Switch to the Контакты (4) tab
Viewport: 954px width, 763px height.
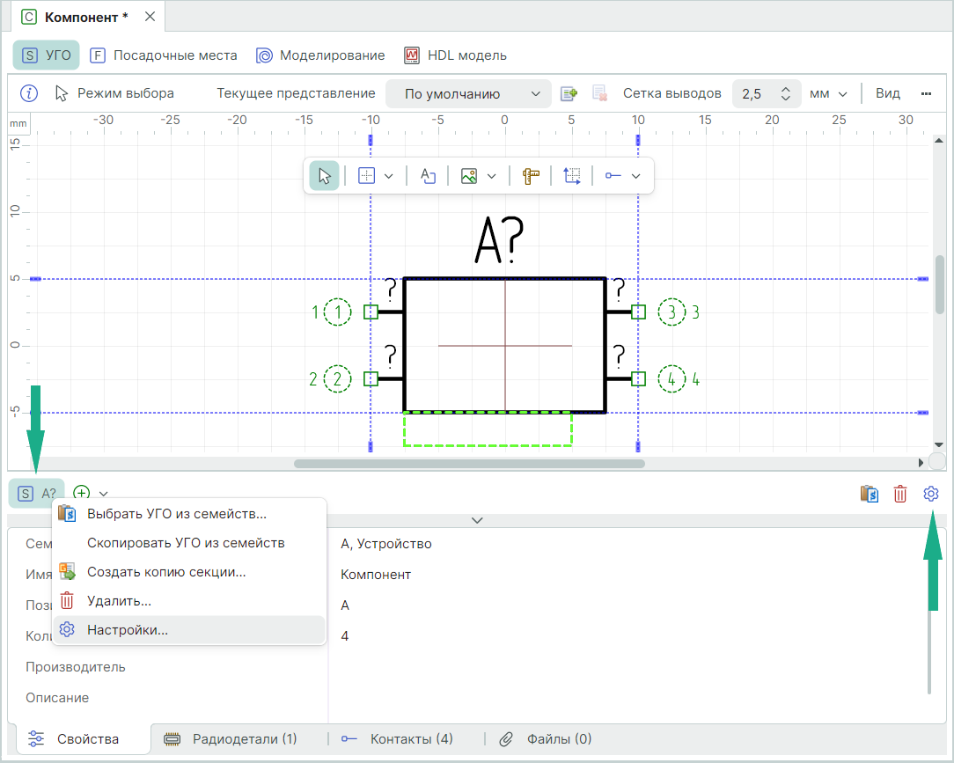coord(410,738)
